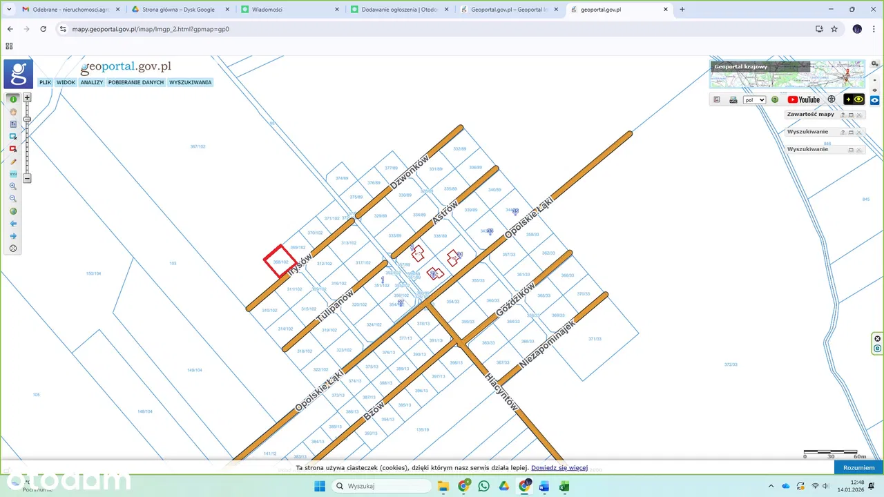
Task: Activate the green info identify tool
Action: [x=13, y=99]
